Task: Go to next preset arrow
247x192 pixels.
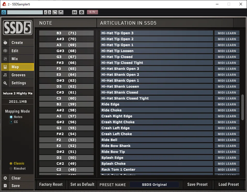Action: pos(49,12)
